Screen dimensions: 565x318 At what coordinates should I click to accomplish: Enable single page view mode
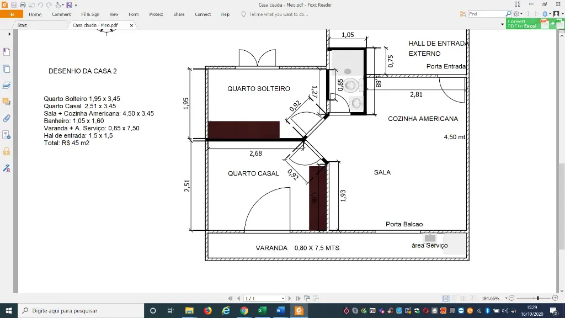446,299
